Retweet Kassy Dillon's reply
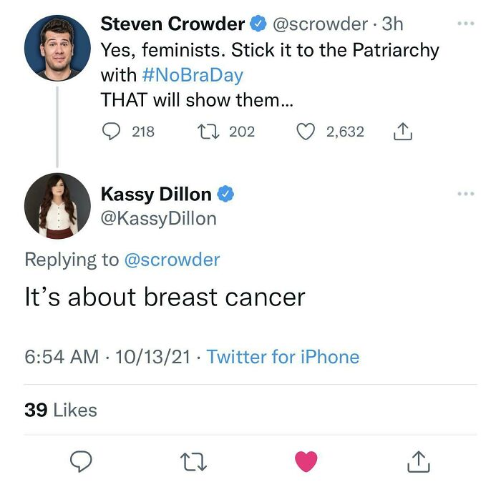This screenshot has height=487, width=501. (193, 462)
